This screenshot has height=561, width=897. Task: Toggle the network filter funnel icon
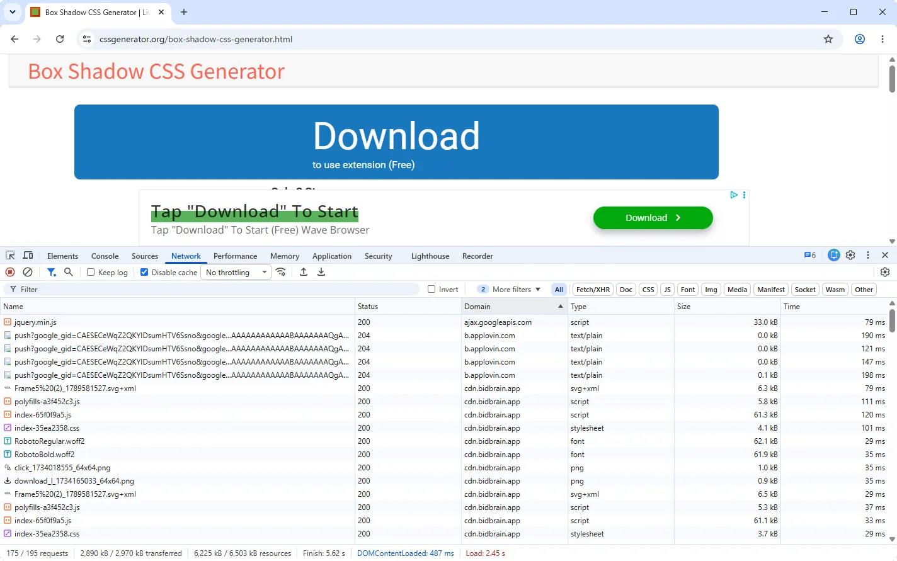tap(52, 272)
